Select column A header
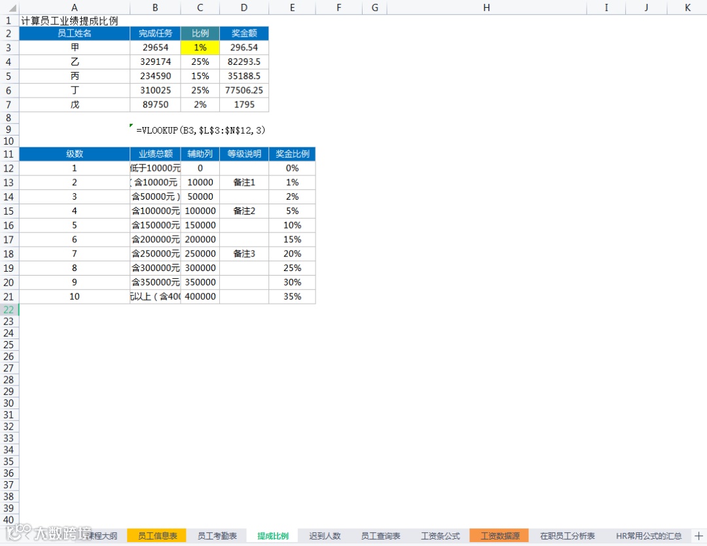Viewport: 707px width, 546px height. click(75, 8)
